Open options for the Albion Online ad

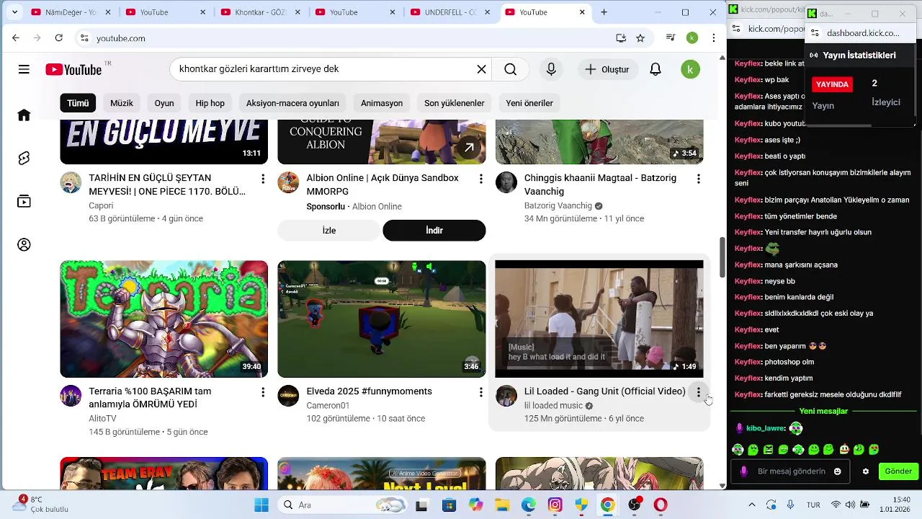(480, 179)
